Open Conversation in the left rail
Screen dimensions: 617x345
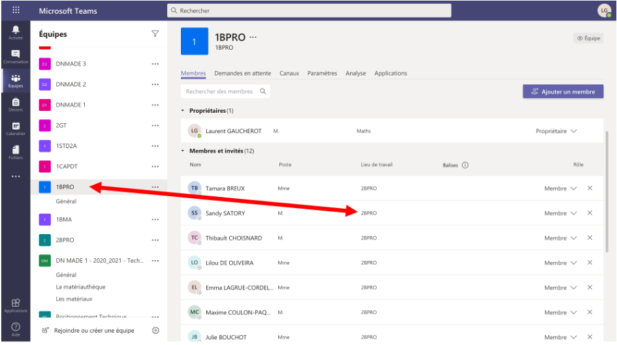[x=16, y=57]
